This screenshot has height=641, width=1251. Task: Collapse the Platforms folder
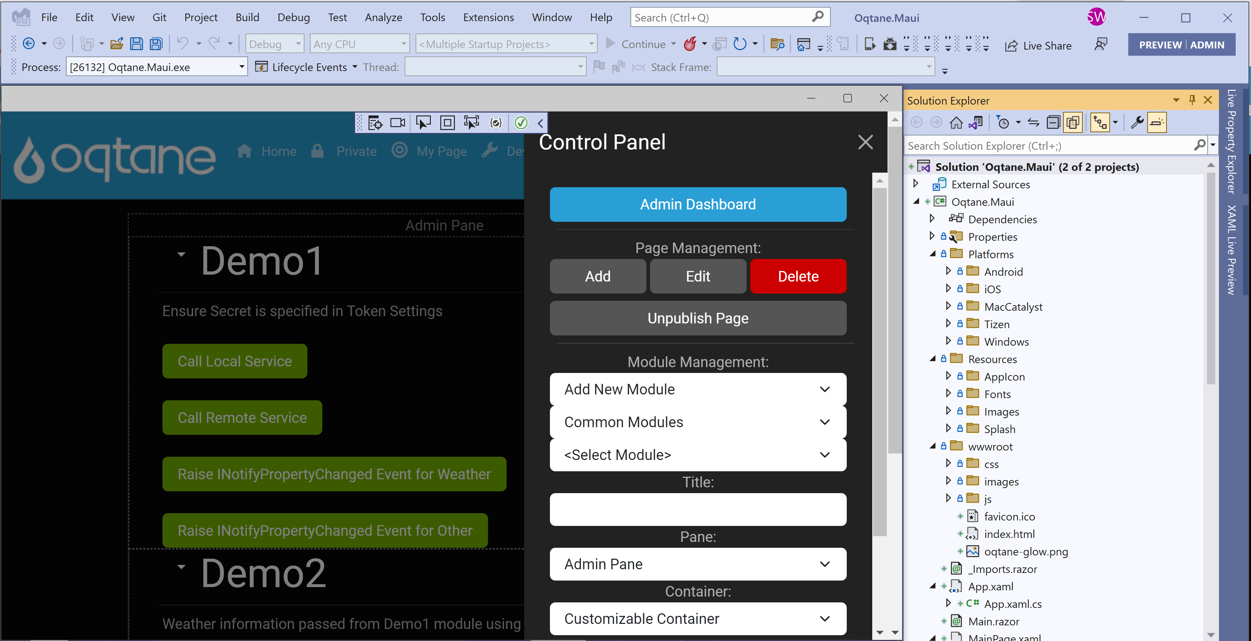[x=933, y=254]
